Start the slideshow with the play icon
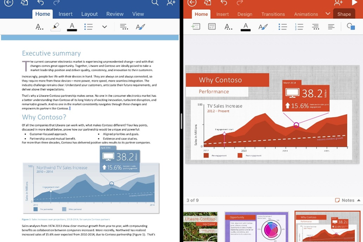Image resolution: width=363 pixels, height=242 pixels. [354, 2]
